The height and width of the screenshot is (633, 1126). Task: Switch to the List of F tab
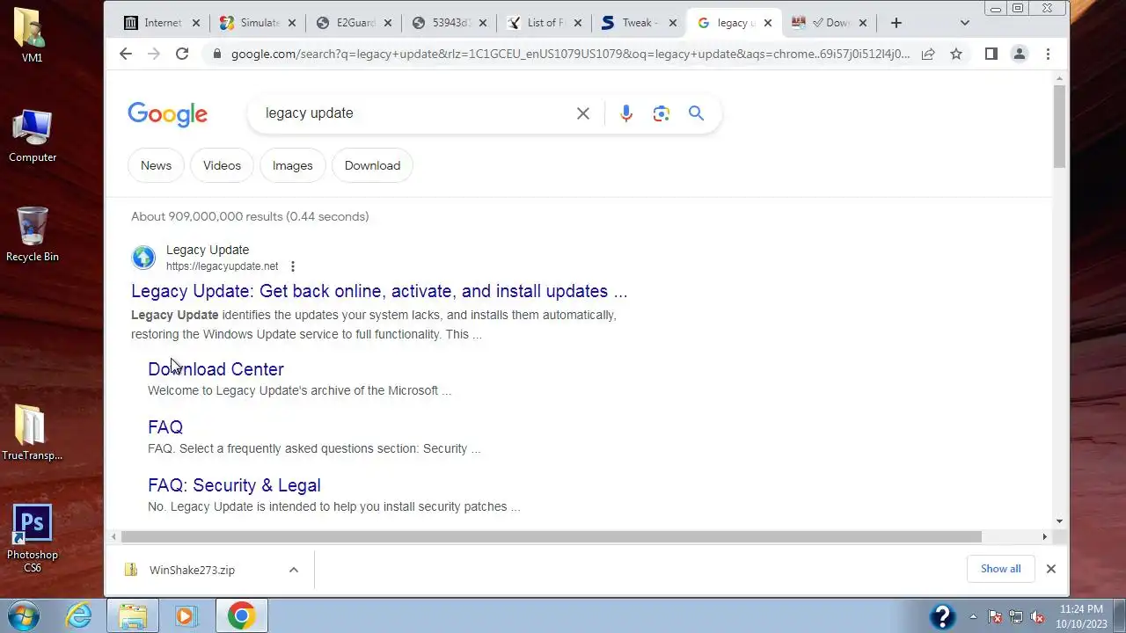pyautogui.click(x=544, y=23)
